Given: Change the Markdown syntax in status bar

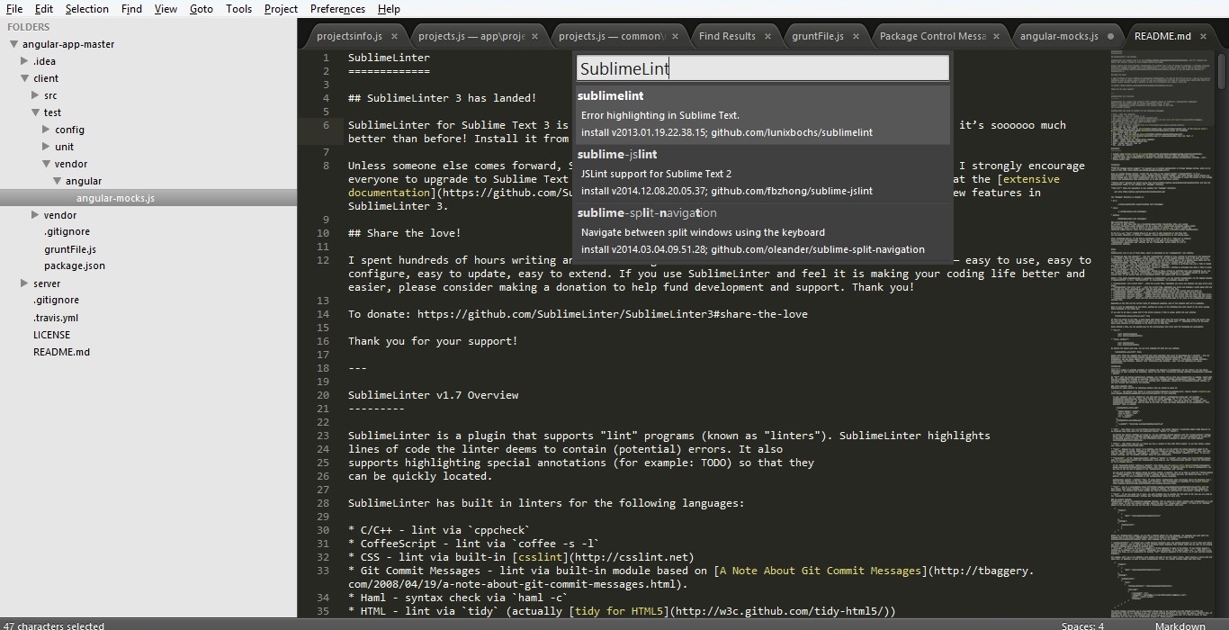Looking at the screenshot, I should (x=1180, y=625).
